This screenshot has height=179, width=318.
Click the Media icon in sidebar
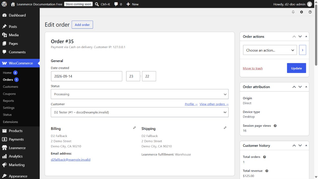pos(4,35)
